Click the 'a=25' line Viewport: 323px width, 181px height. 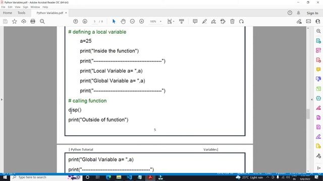[x=86, y=41]
